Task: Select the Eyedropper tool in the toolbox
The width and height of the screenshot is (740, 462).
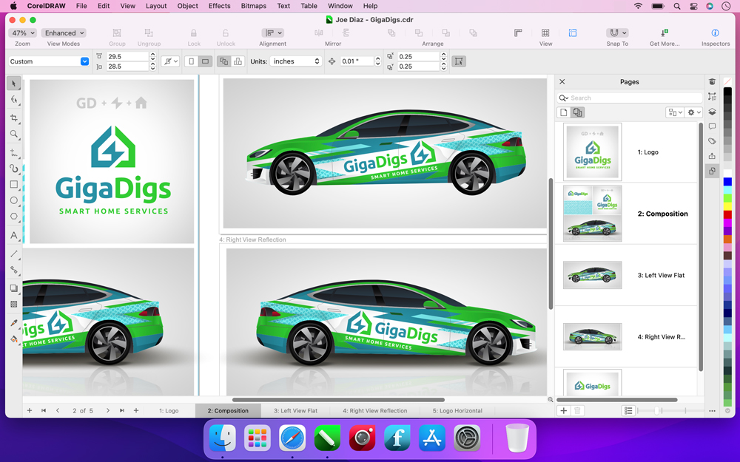Action: point(14,323)
